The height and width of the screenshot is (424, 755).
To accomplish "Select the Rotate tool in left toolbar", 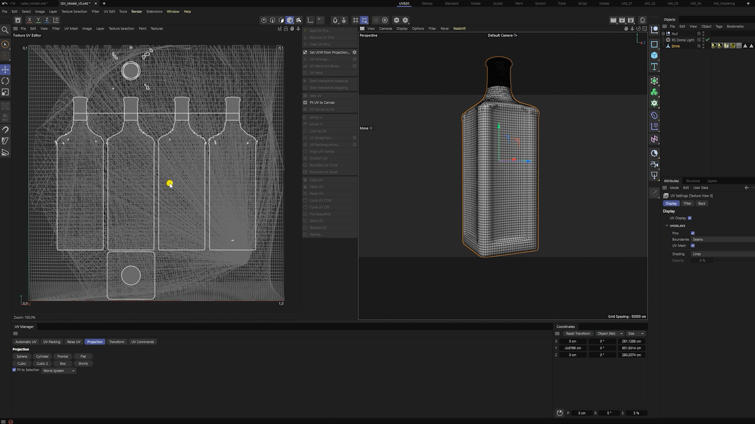I will (6, 81).
